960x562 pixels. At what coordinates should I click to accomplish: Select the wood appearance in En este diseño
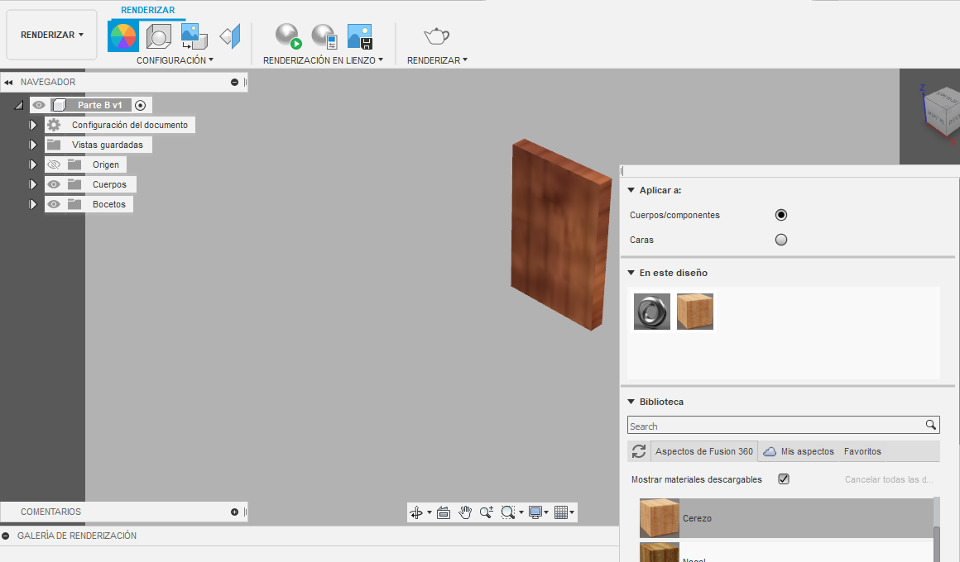pyautogui.click(x=695, y=312)
